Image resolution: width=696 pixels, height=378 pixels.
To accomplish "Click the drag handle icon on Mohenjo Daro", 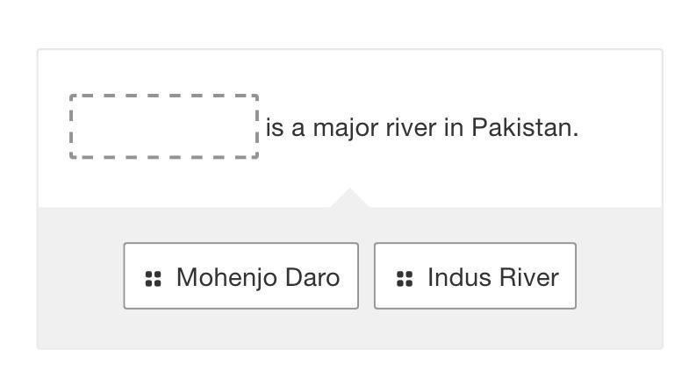I will coord(153,278).
